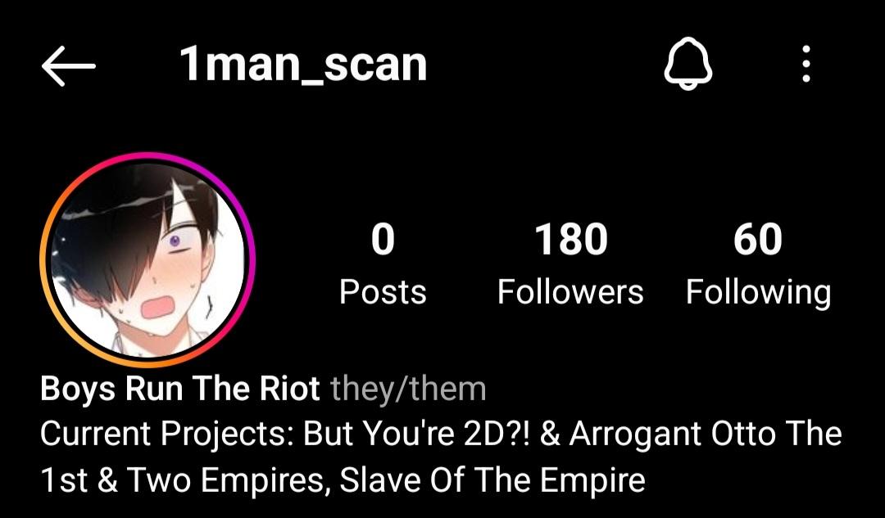View the story from the profile picture
Viewport: 885px width, 518px height.
[147, 260]
